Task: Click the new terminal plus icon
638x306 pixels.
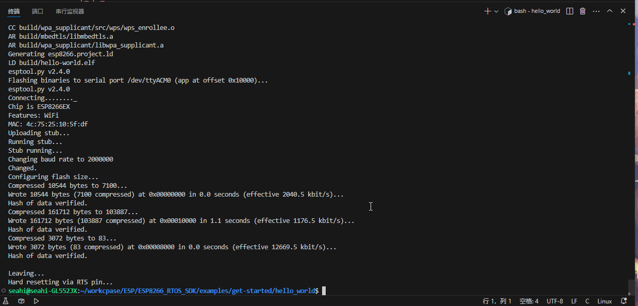Action: (x=488, y=11)
